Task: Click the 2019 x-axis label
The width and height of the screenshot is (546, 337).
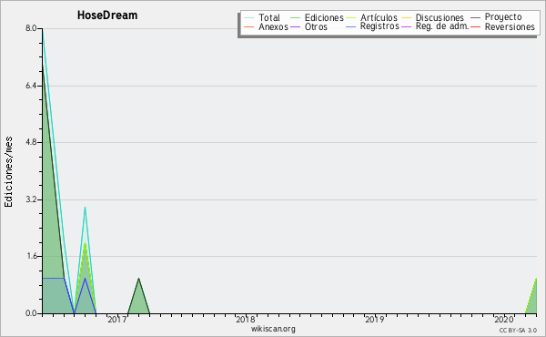Action: pos(374,319)
